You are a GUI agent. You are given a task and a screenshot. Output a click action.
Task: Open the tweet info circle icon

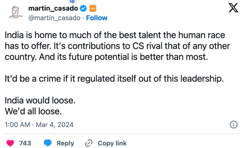point(233,124)
